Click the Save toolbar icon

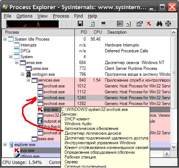pos(80,23)
